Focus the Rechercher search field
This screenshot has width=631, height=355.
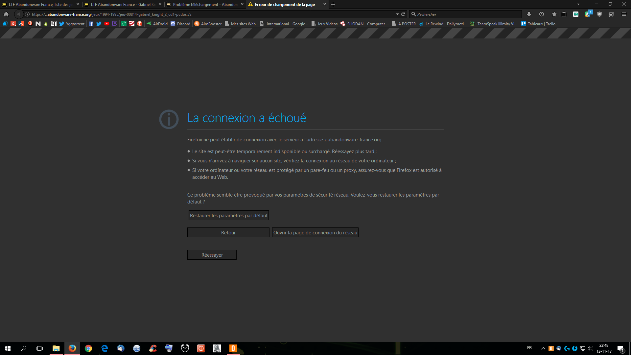[466, 14]
